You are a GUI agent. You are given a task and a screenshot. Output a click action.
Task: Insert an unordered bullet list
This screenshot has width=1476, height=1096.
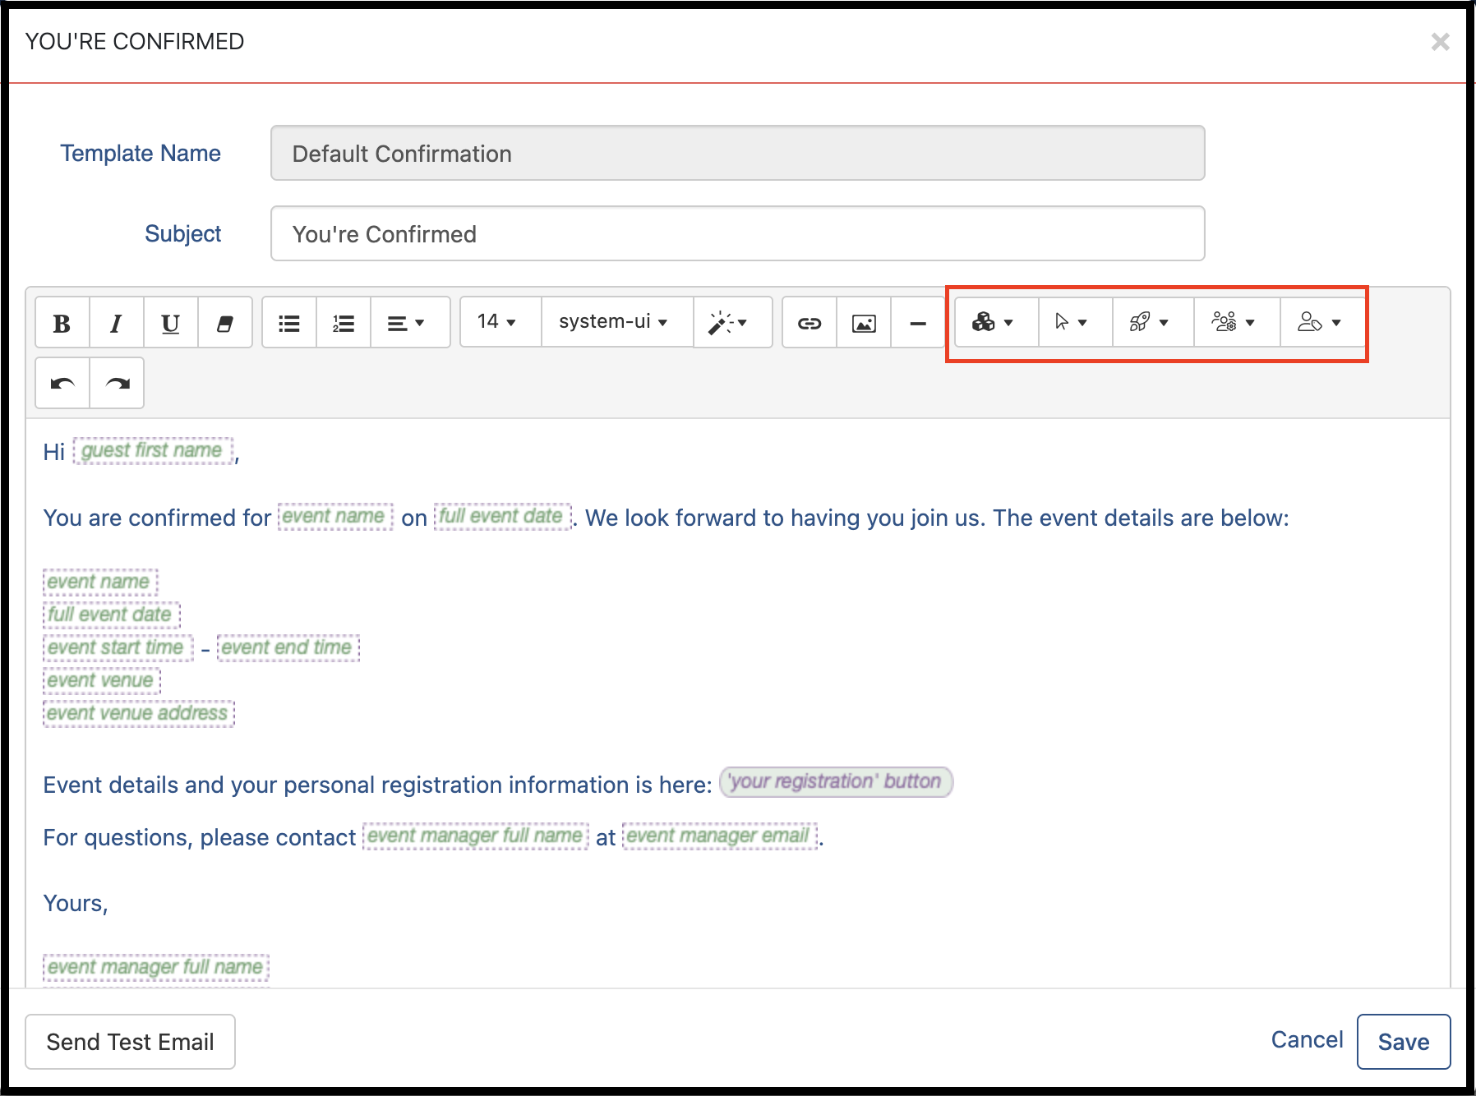(289, 323)
